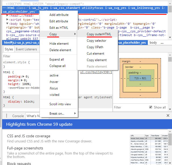
Task: Expand the head element node
Action: pyautogui.click(x=7, y=16)
